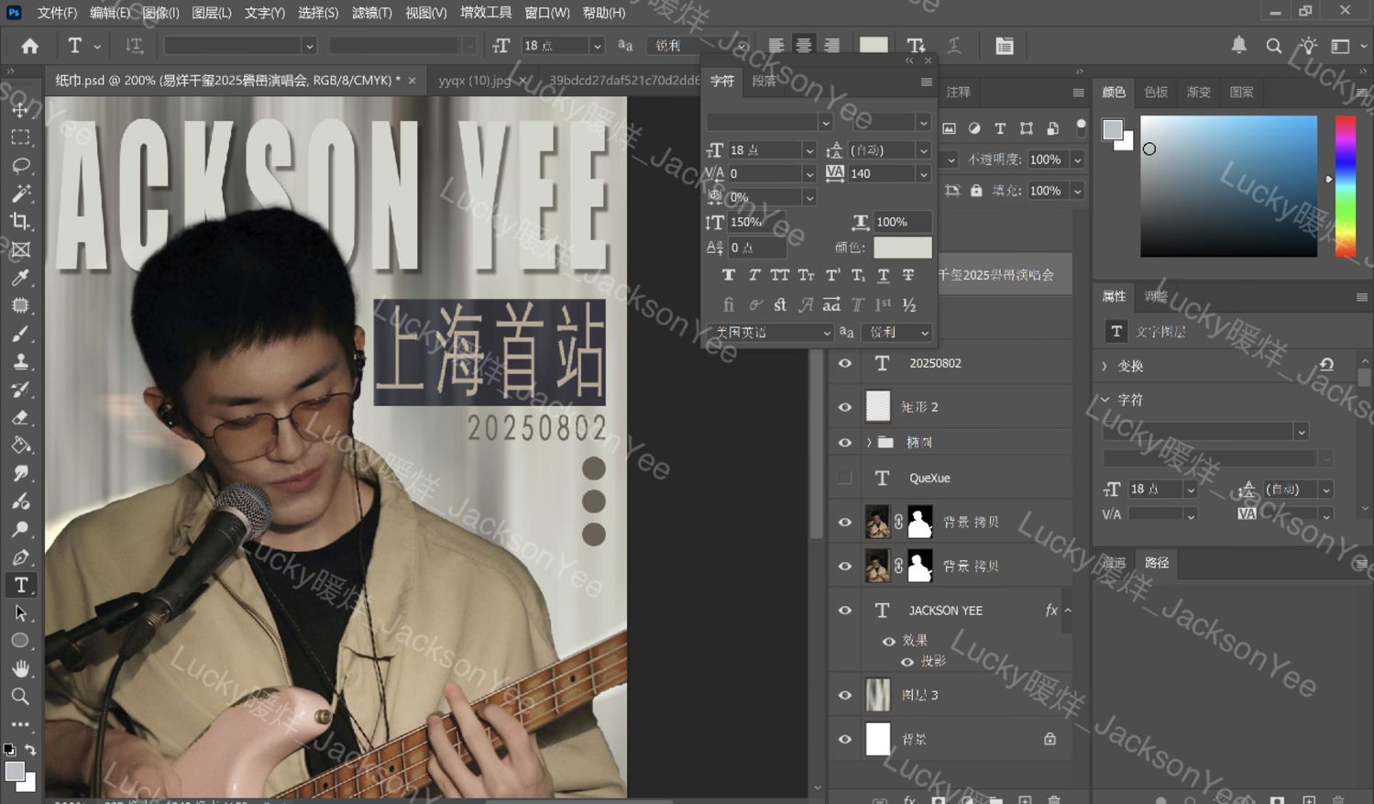1374x804 pixels.
Task: Select the Path Selection tool
Action: pos(20,613)
